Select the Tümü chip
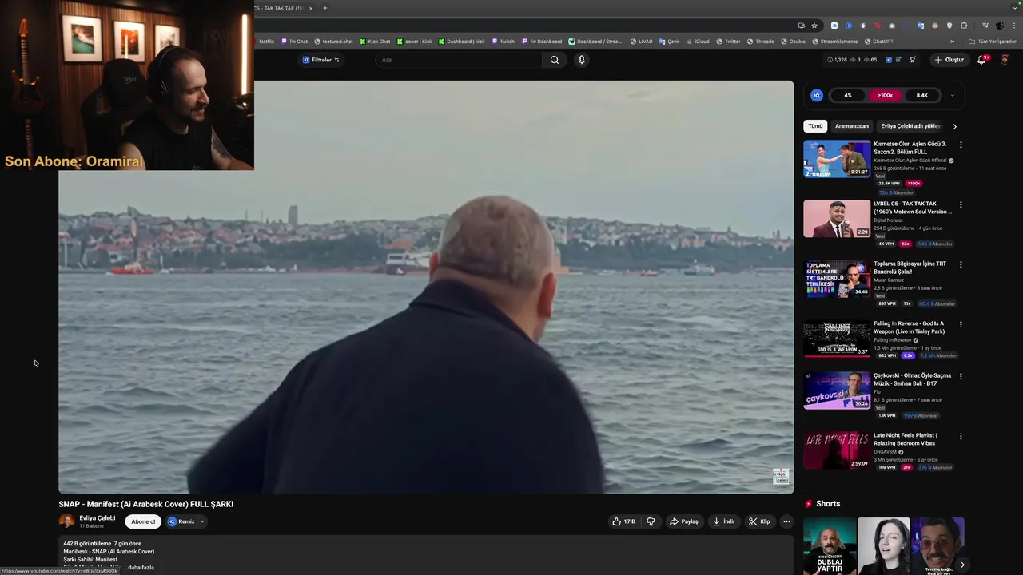The image size is (1023, 575). tap(815, 126)
